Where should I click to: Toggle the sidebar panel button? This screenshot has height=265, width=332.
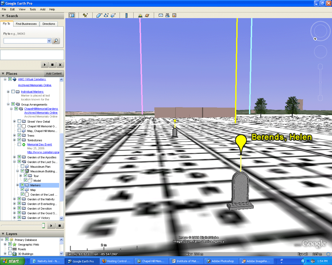pyautogui.click(x=72, y=16)
